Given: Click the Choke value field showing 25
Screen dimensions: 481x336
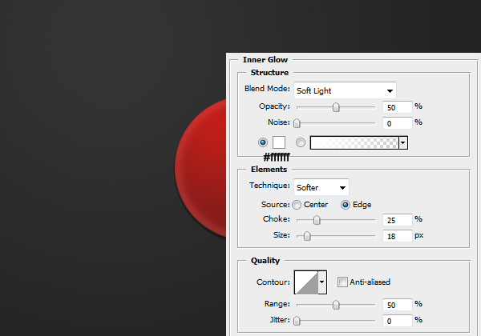Looking at the screenshot, I should tap(398, 220).
